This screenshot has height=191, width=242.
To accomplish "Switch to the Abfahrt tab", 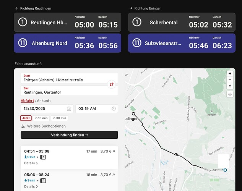I will pos(27,100).
